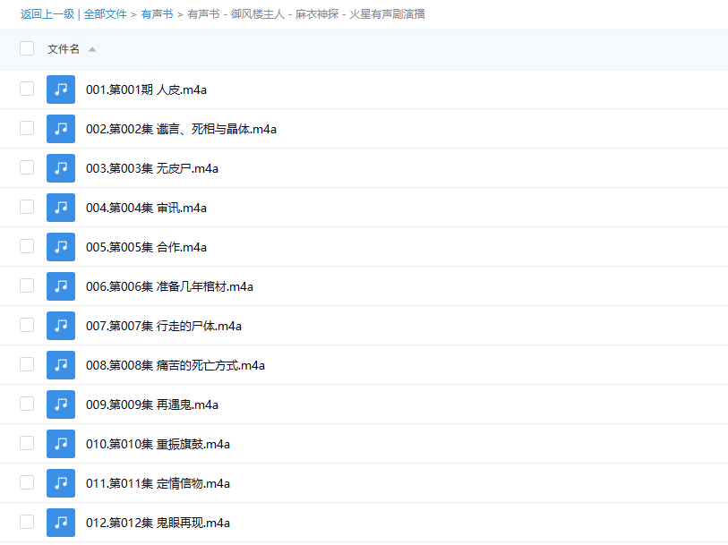Navigate to the 有声书 breadcrumb item

coord(156,14)
